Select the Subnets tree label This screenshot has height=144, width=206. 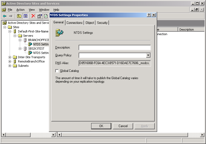tap(23, 65)
